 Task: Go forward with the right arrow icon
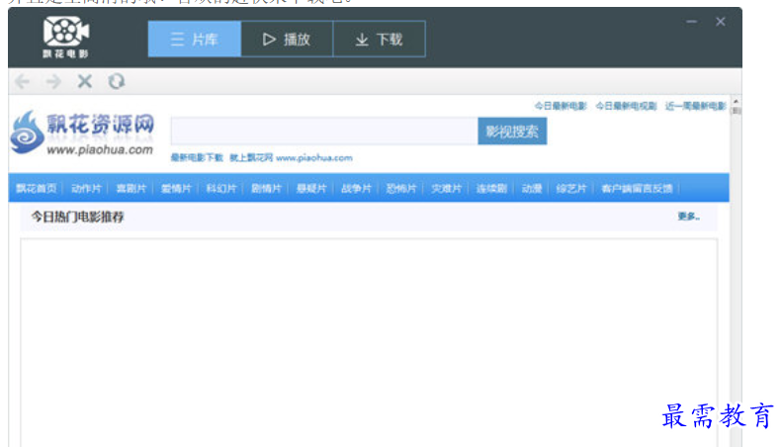click(53, 81)
